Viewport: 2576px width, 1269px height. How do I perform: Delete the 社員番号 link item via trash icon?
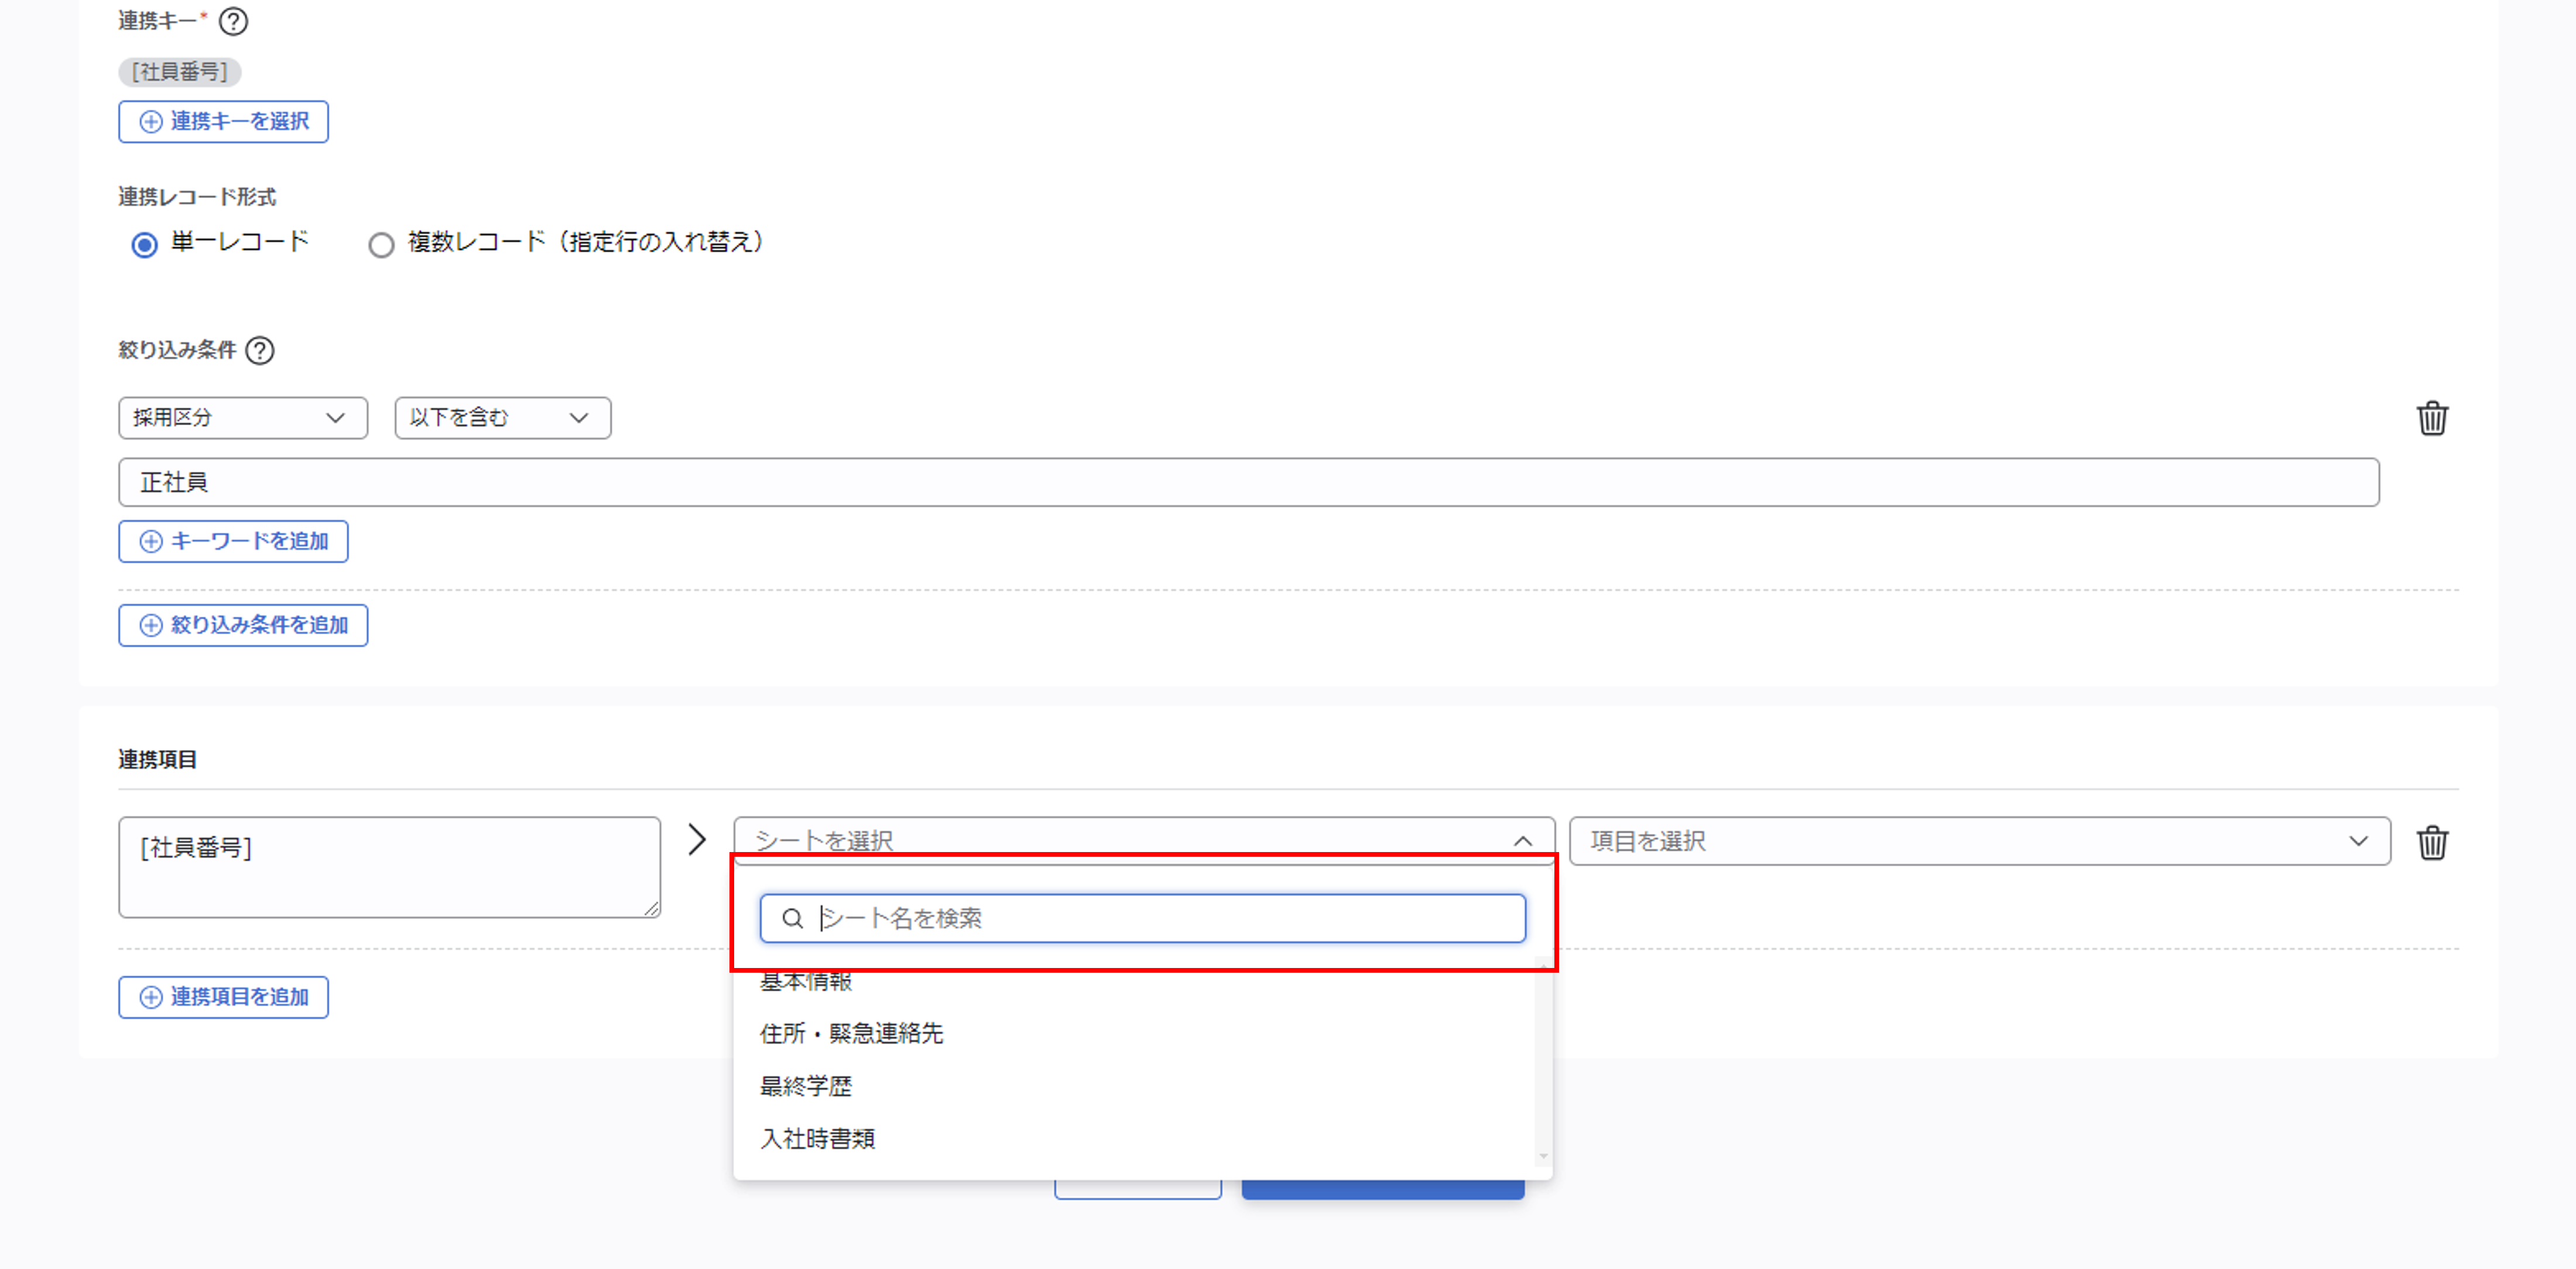pyautogui.click(x=2432, y=842)
